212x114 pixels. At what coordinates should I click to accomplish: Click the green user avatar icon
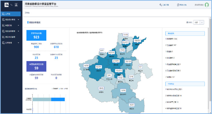(x=207, y=5)
